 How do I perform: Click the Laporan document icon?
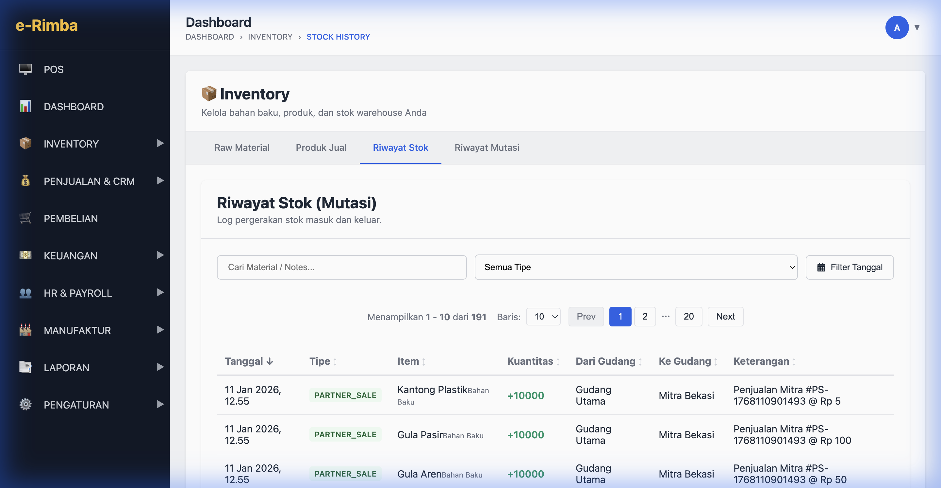(25, 367)
